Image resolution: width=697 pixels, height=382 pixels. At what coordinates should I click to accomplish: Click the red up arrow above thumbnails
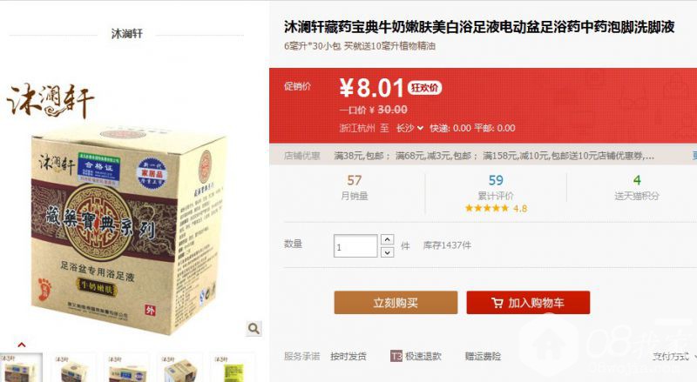[x=21, y=345]
